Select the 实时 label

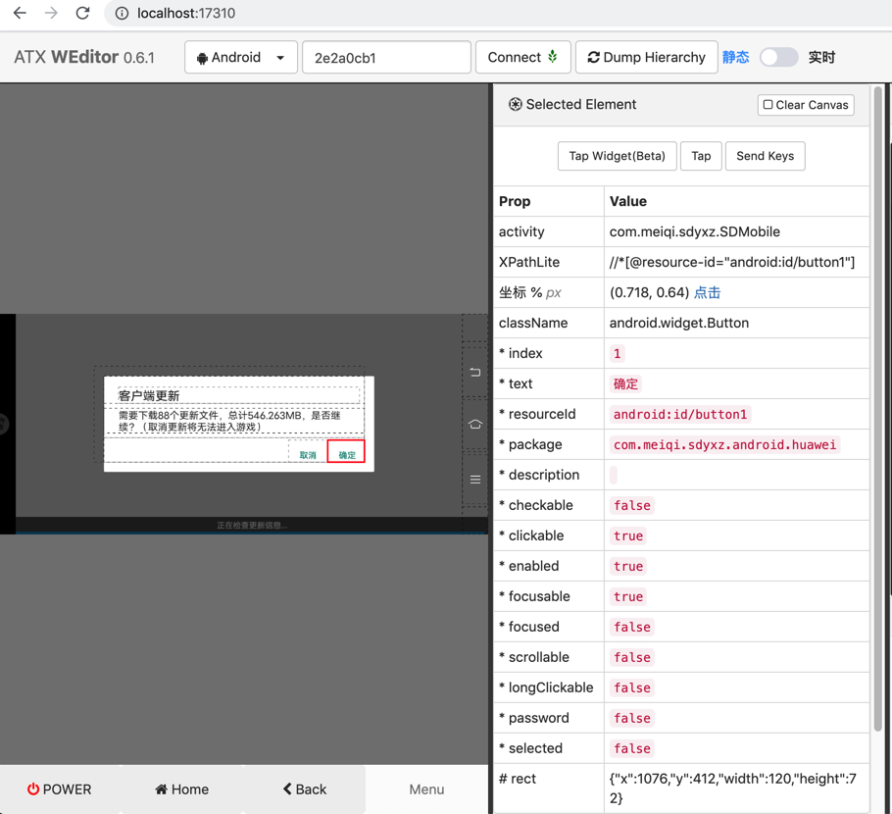821,57
